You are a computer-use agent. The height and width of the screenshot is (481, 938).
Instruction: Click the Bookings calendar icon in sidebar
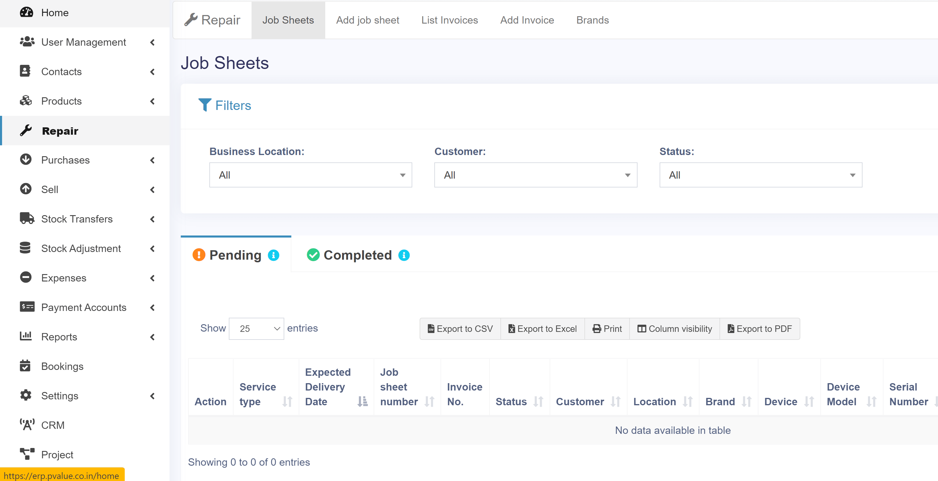pos(25,366)
